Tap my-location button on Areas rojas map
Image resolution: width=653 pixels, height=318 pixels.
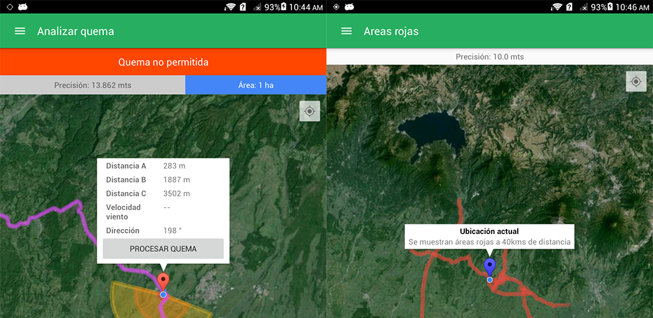pos(636,81)
